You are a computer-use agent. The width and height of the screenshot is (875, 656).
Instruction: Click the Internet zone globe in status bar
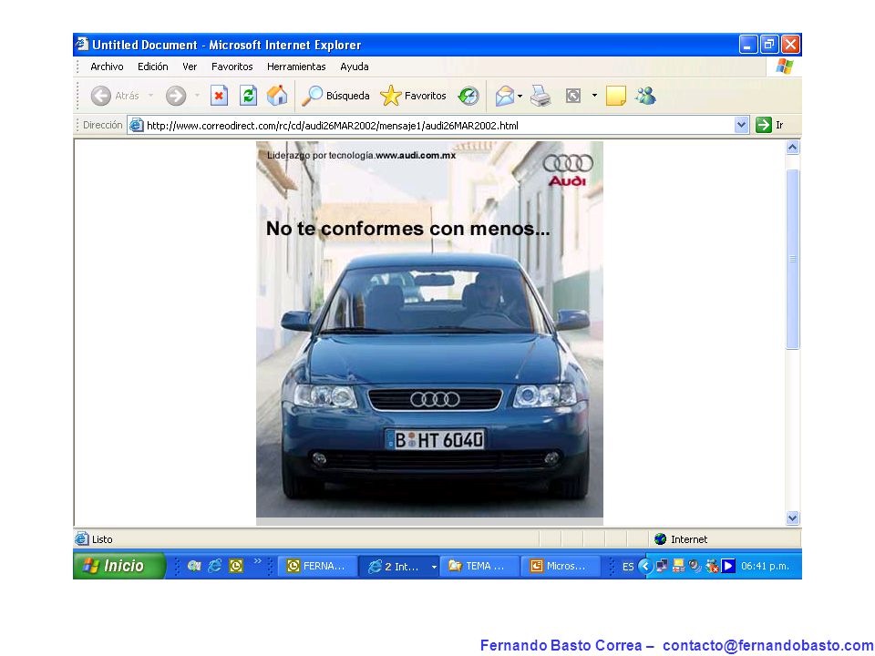pos(661,538)
